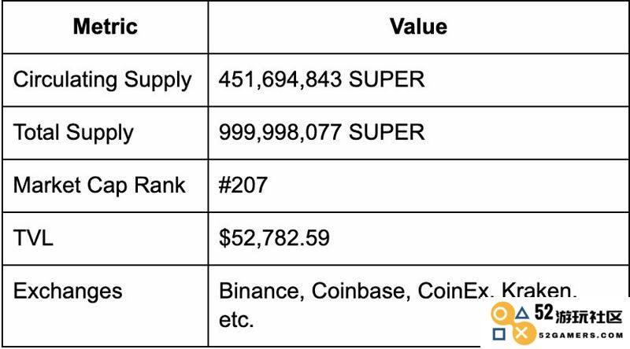630x349 pixels.
Task: Click the blue square icon in watermark
Action: click(x=499, y=334)
